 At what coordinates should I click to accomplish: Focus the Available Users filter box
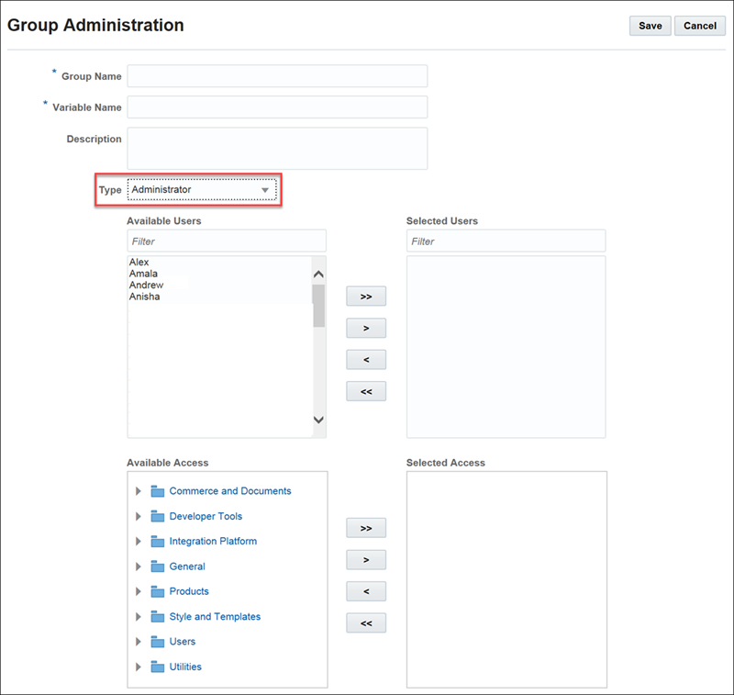(x=227, y=241)
